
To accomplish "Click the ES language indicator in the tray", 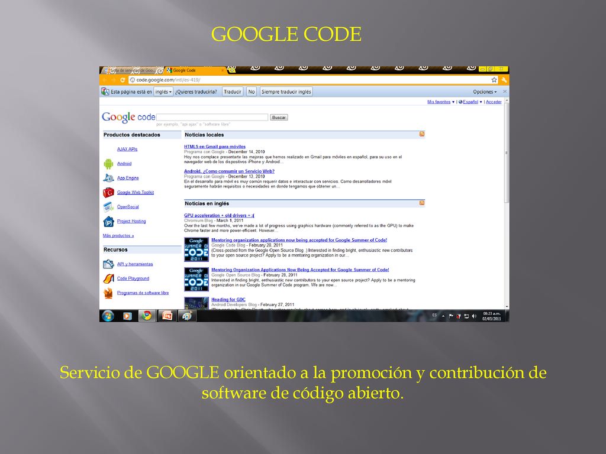I will [x=434, y=316].
